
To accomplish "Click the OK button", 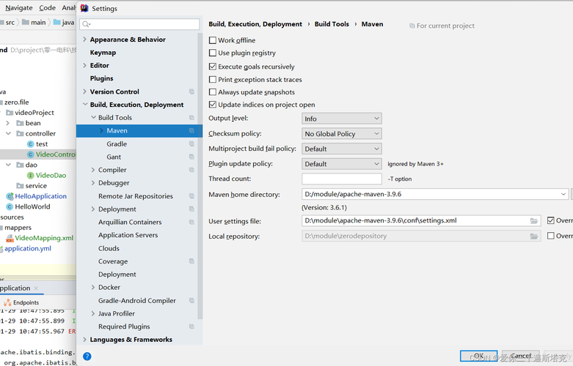I will [473, 356].
